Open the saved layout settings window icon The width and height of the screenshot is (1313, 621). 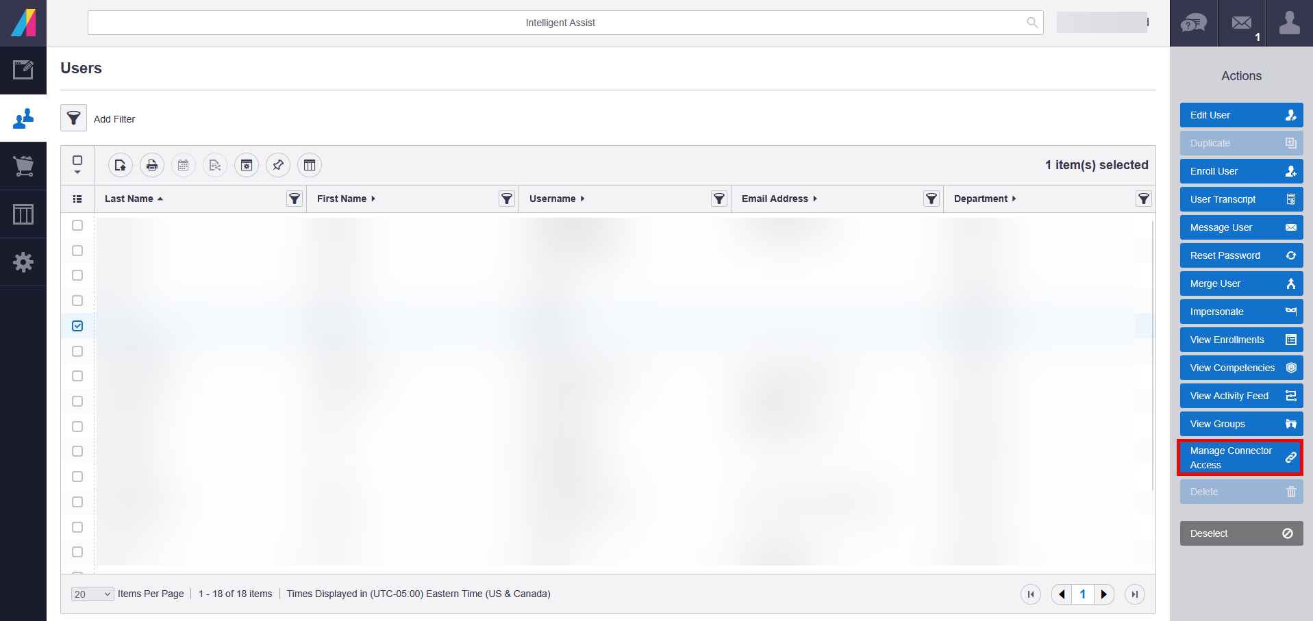(247, 165)
